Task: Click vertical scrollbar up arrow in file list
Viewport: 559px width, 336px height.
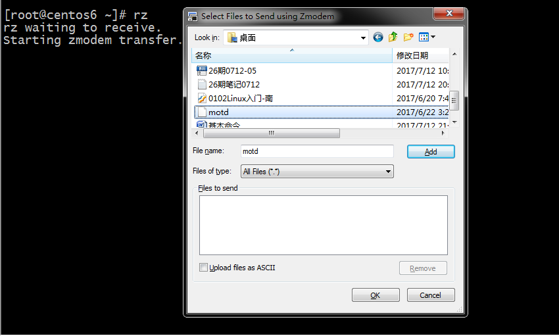Action: point(454,54)
